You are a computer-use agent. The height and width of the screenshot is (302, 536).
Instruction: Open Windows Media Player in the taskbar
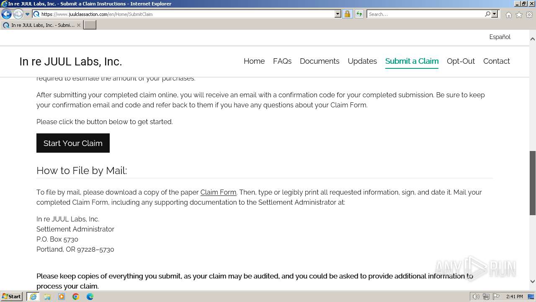pyautogui.click(x=62, y=297)
